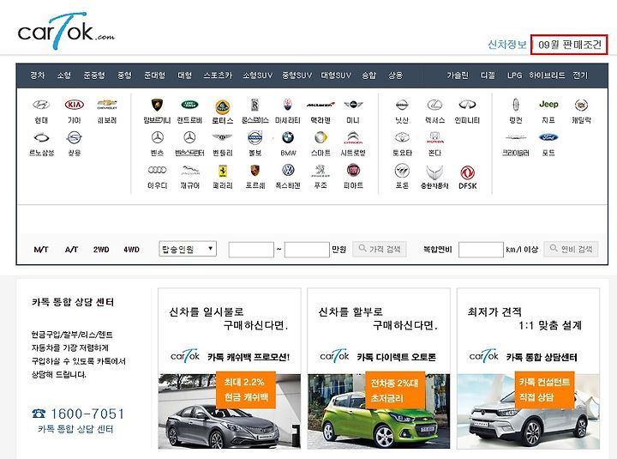Open the Land Rover (랜드로버) logo
The height and width of the screenshot is (459, 617).
pos(189,105)
